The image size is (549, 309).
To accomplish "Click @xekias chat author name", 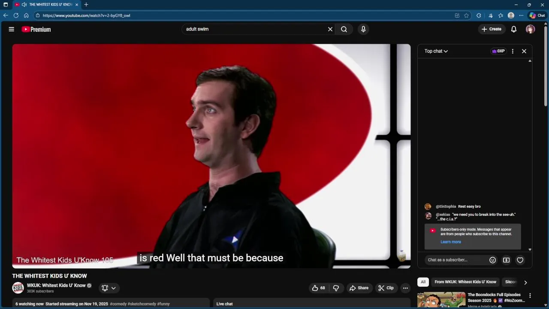I will (x=443, y=215).
